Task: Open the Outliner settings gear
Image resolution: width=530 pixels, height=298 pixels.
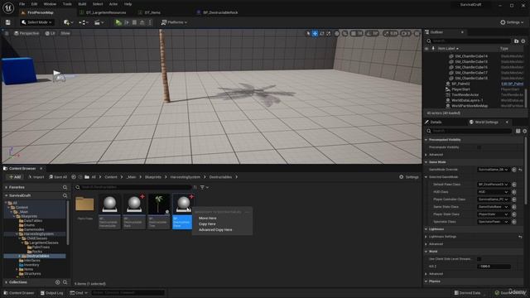Action: point(523,41)
